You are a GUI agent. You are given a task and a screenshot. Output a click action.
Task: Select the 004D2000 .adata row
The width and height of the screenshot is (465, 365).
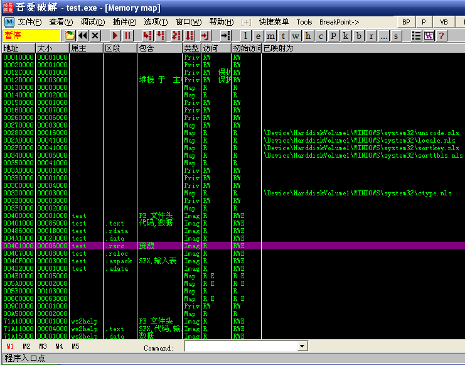pyautogui.click(x=233, y=268)
